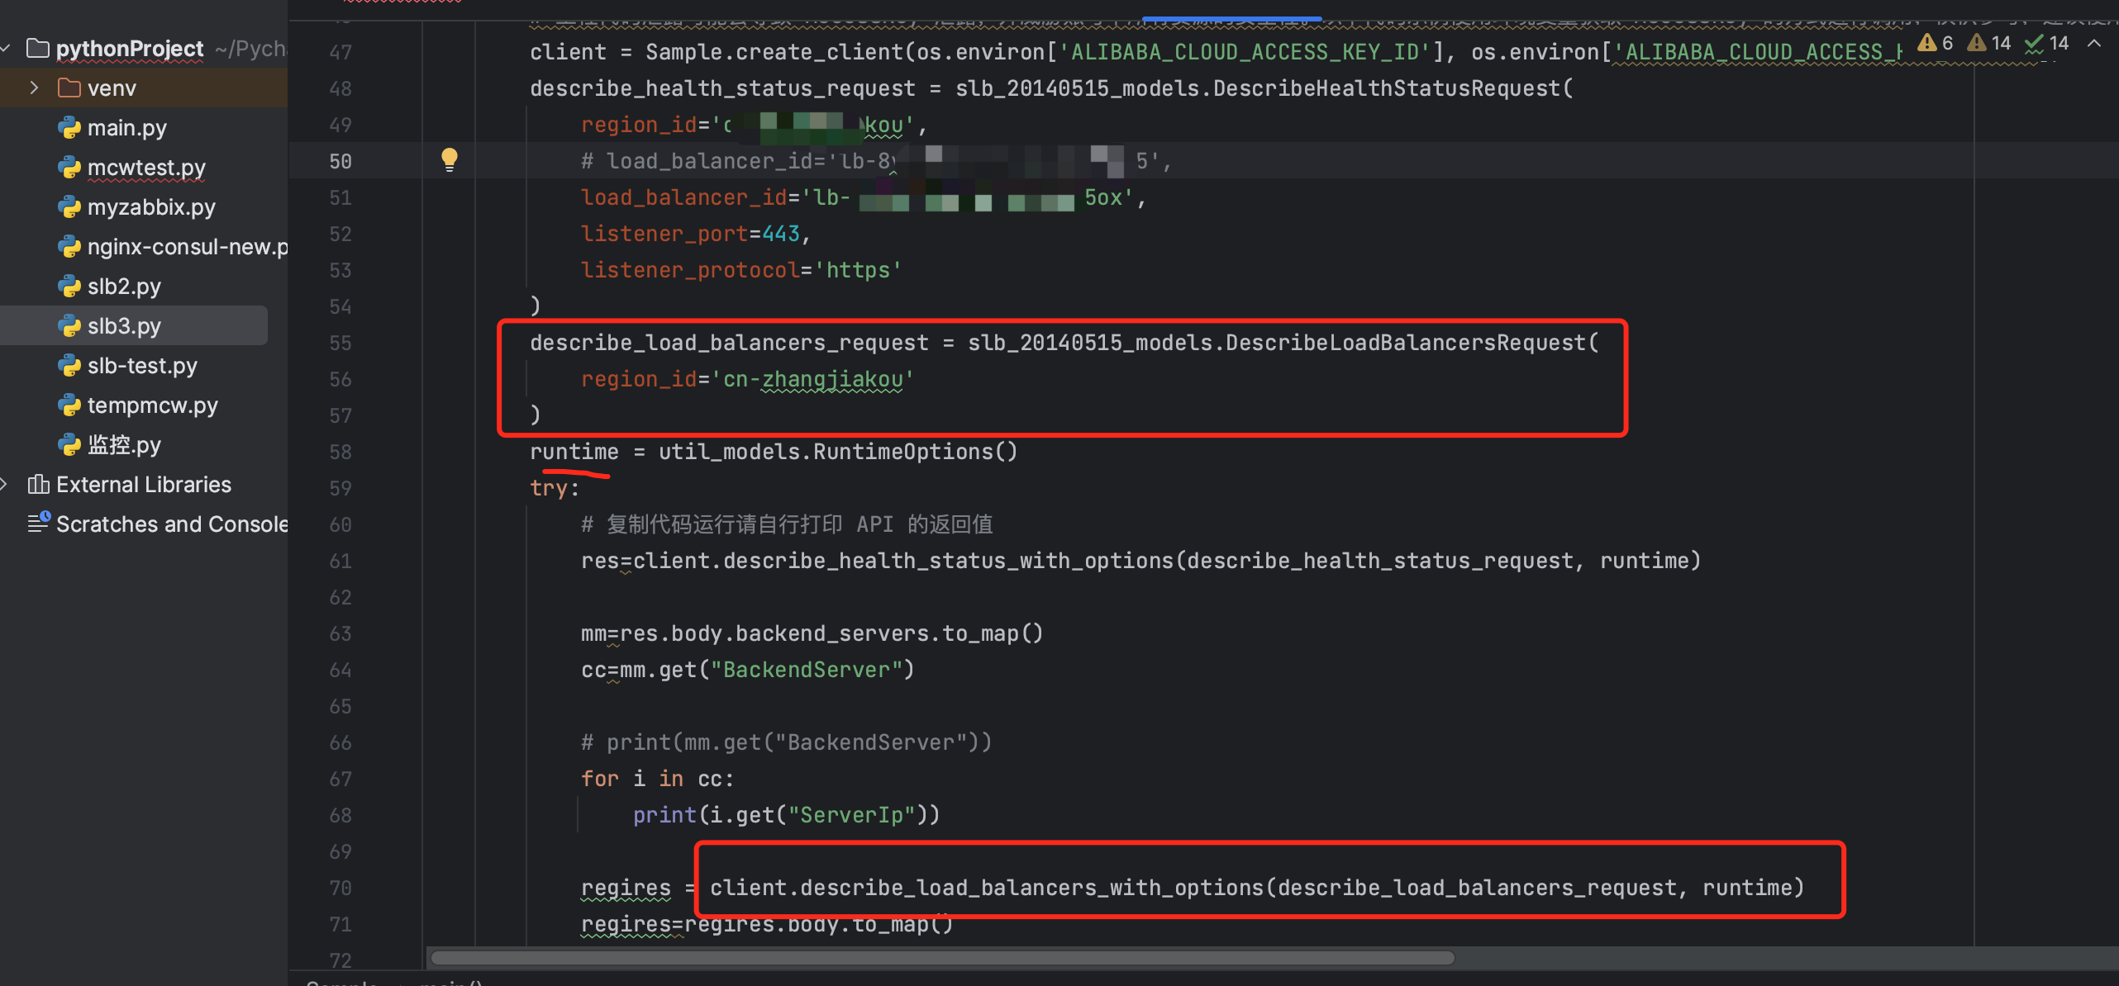Click the first warning indicator showing 6

click(1936, 43)
